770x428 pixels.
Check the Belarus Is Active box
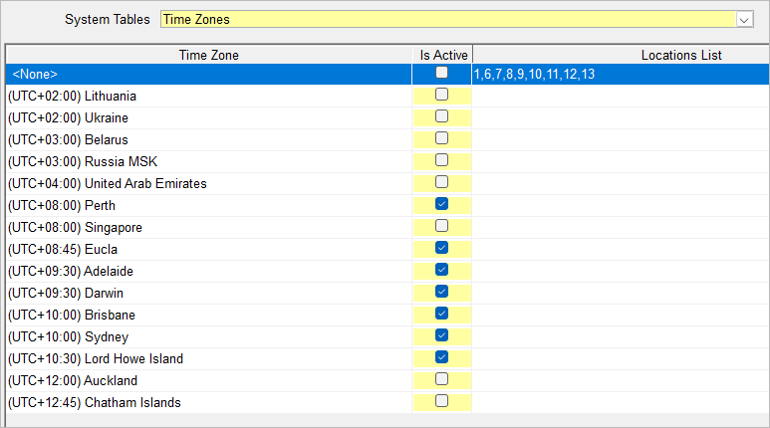click(441, 138)
